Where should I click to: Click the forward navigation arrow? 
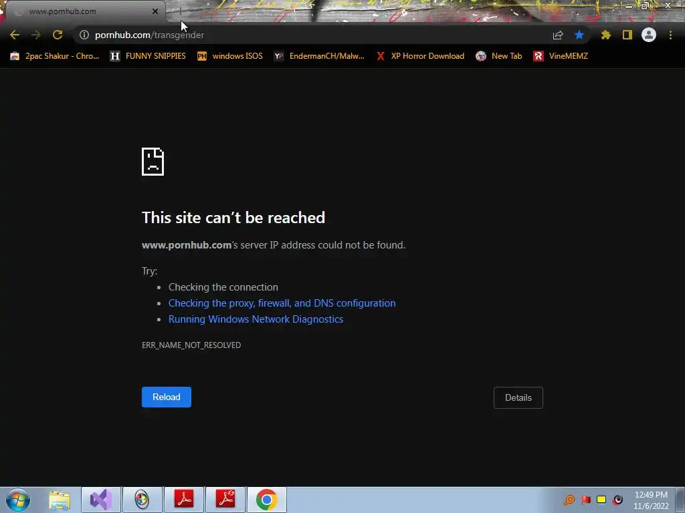point(36,35)
